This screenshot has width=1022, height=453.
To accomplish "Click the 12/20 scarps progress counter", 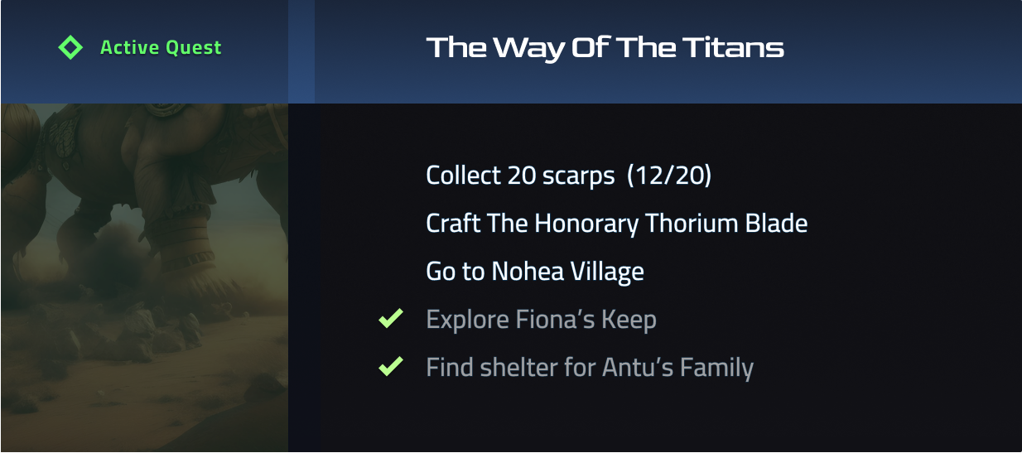I will (x=669, y=176).
